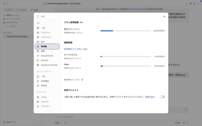Image resolution: width=202 pixels, height=126 pixels.
Task: Click the 最終更新: たった今 text
Action: (72, 80)
